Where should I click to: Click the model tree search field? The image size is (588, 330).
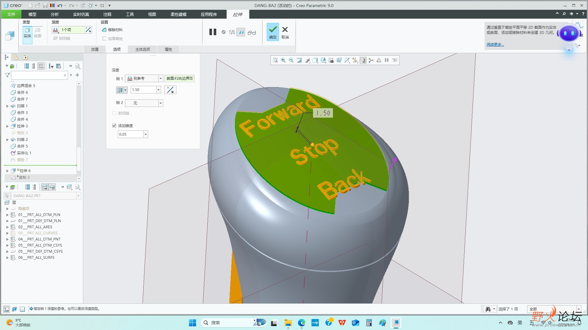point(39,75)
